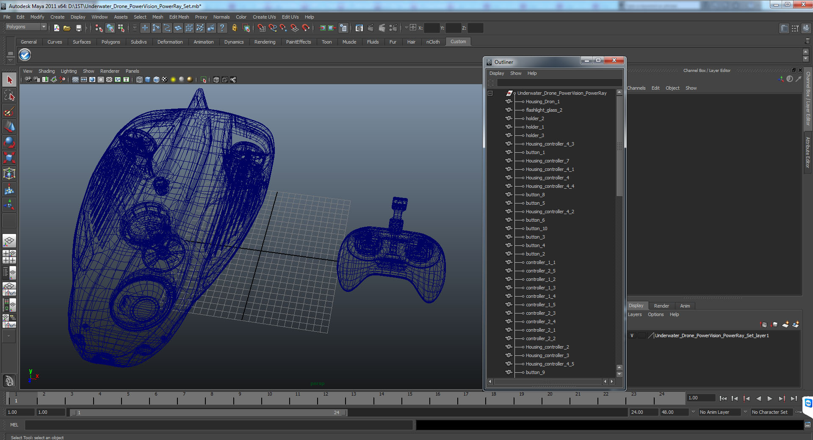The height and width of the screenshot is (440, 813).
Task: Open the Polygons menu set dropdown
Action: click(x=26, y=27)
